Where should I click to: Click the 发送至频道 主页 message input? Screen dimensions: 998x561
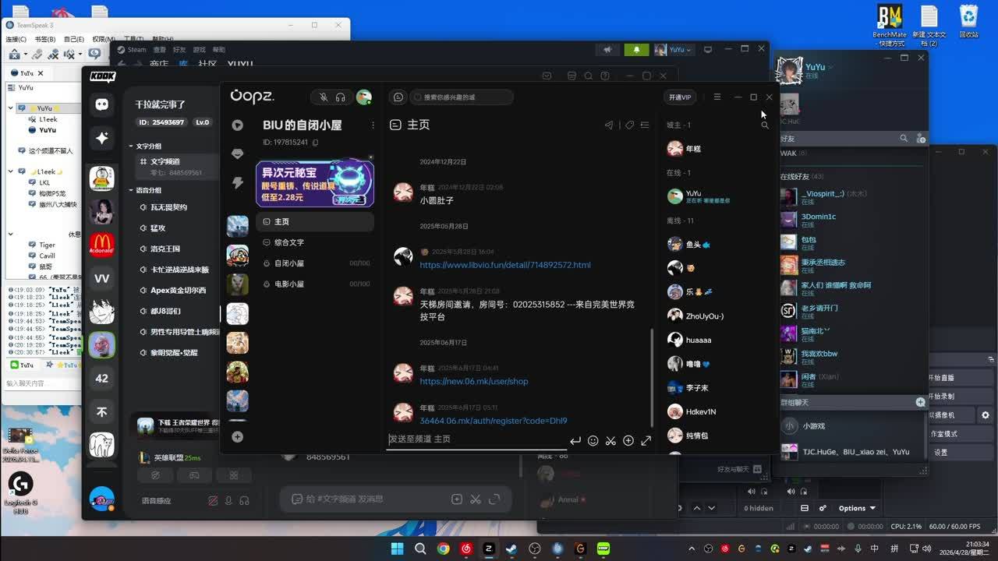[476, 439]
